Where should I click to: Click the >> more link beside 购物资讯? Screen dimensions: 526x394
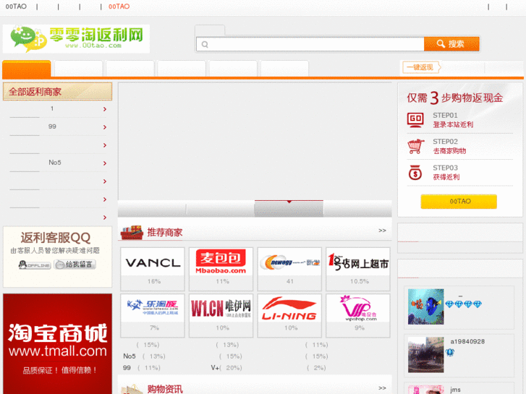(x=382, y=388)
